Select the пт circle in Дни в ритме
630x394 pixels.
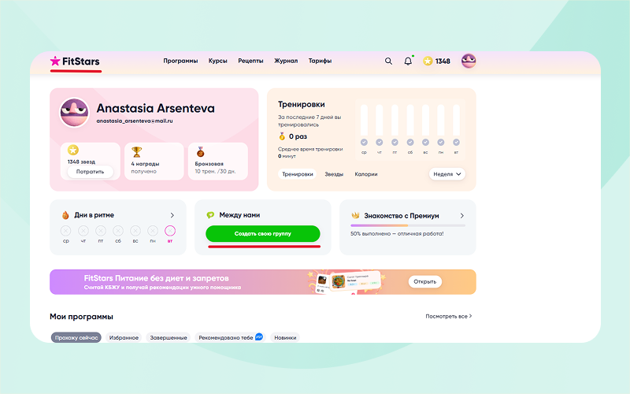[101, 231]
